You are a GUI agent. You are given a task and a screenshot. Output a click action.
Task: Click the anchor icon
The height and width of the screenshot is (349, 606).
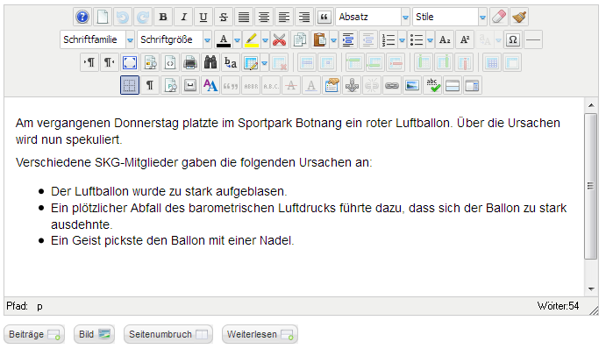352,85
